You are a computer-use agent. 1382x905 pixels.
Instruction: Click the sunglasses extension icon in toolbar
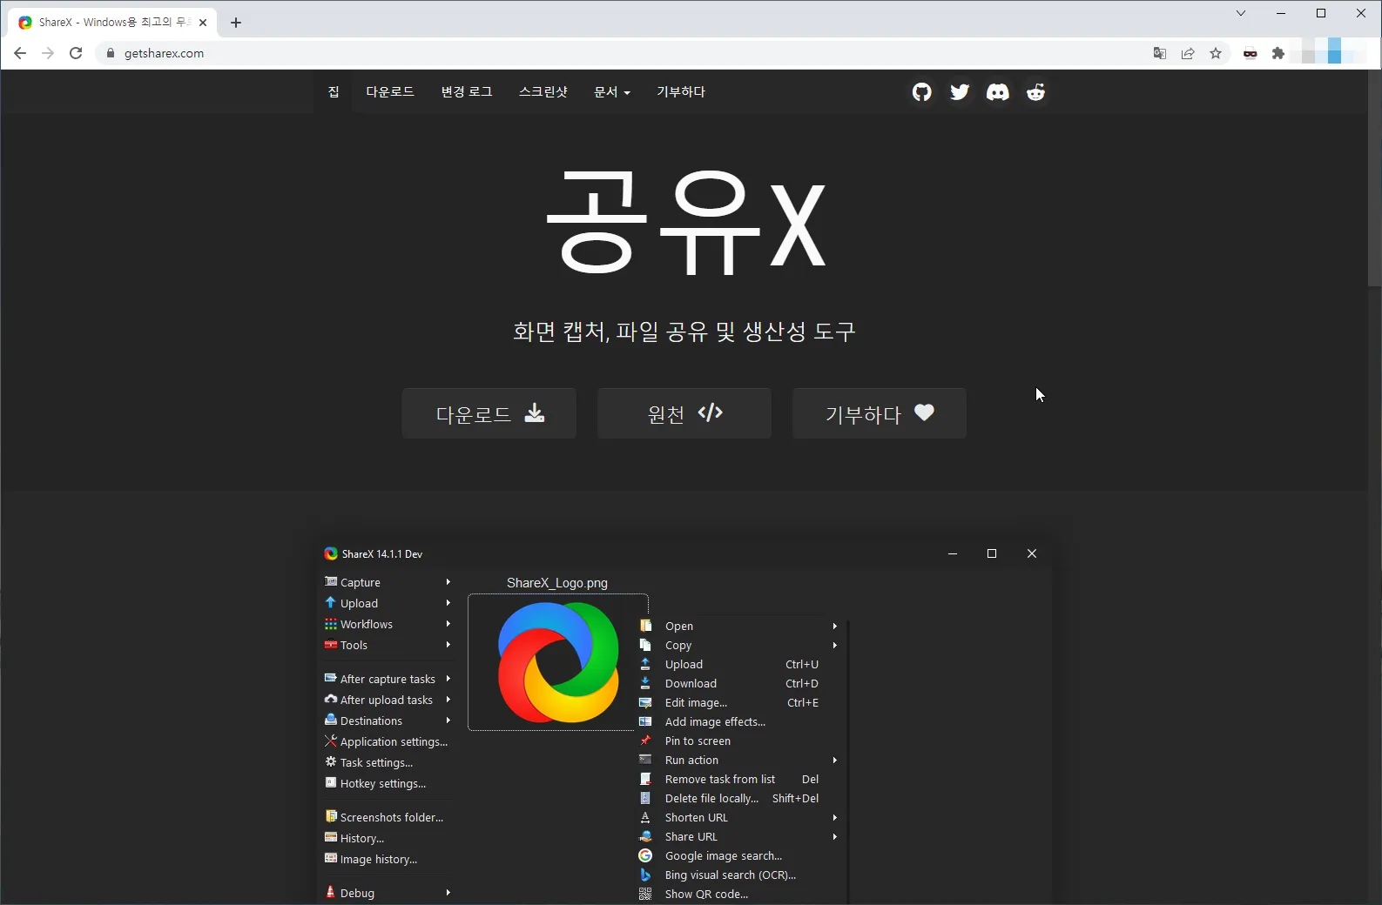[x=1250, y=53]
